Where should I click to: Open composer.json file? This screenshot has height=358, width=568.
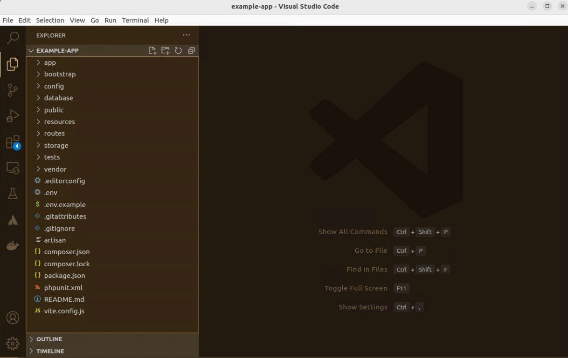(x=112, y=251)
